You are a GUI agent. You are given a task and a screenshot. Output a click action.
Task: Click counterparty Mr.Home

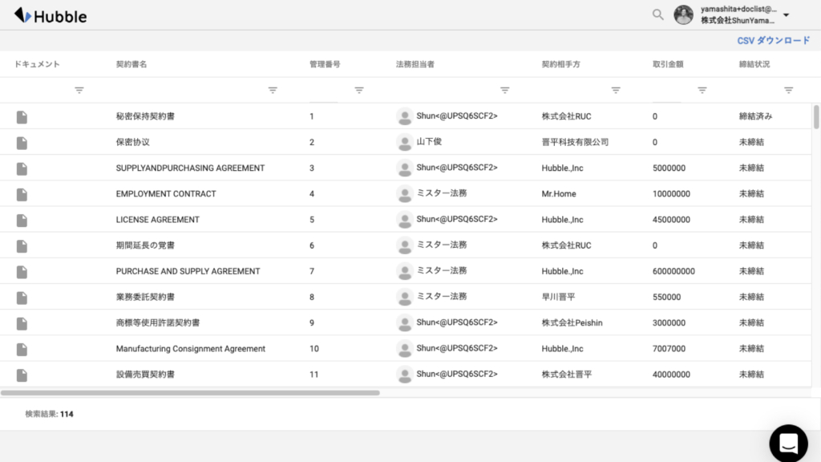coord(559,194)
